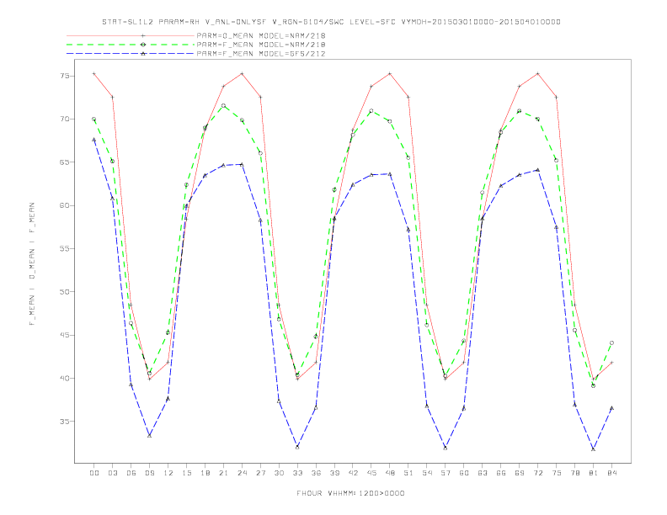Select the legend entry PARM=F_MEAN MODEL=GFS/212

[261, 54]
